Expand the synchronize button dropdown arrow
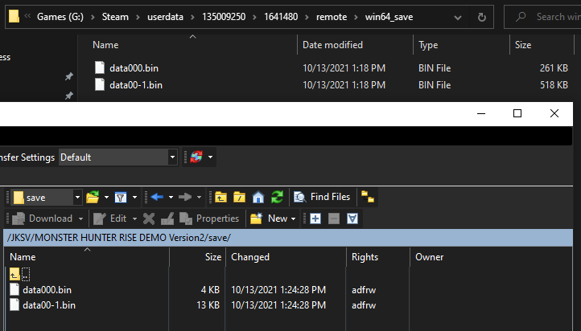Image resolution: width=581 pixels, height=331 pixels. tap(210, 157)
